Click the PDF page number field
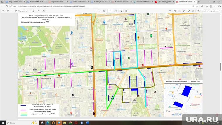Image resolution: width=222 pixels, height=125 pixels. click(x=110, y=11)
